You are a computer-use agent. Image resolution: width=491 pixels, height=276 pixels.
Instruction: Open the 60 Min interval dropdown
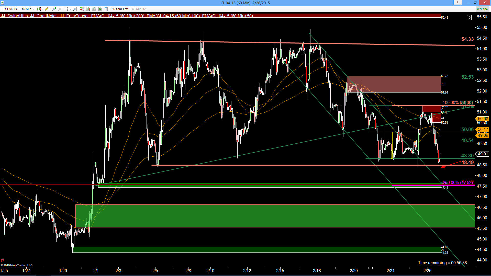click(28, 9)
